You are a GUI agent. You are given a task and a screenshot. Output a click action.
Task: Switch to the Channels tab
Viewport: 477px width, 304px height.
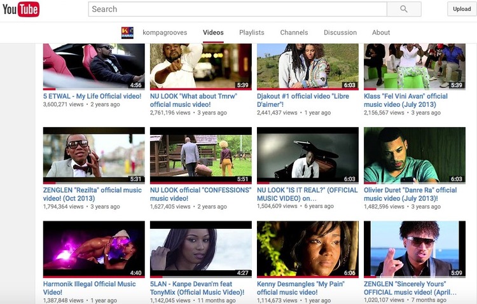coord(294,32)
